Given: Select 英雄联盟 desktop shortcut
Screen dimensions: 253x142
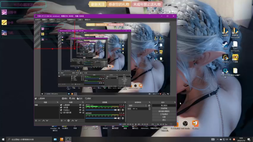Looking at the screenshot, I should [x=225, y=32].
